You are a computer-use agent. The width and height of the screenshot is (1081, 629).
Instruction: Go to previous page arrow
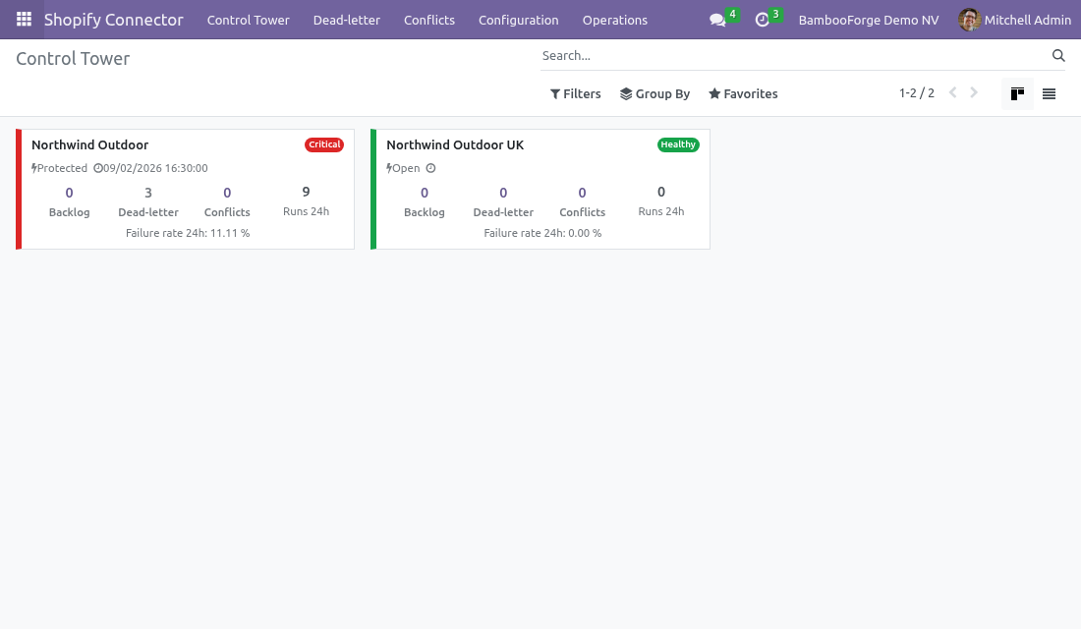[953, 92]
